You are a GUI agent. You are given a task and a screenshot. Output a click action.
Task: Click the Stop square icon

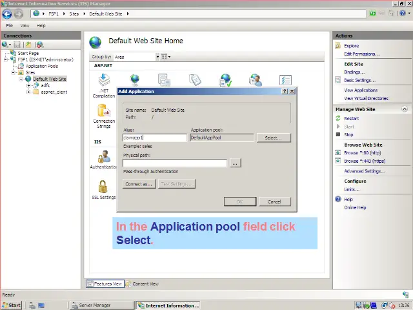338,134
